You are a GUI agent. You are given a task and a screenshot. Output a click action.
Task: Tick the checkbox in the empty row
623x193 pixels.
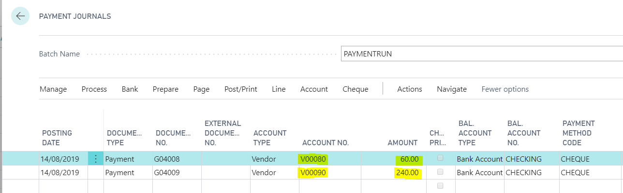point(440,186)
